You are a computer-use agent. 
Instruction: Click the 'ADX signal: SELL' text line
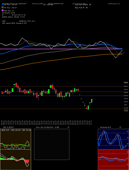(14, 23)
